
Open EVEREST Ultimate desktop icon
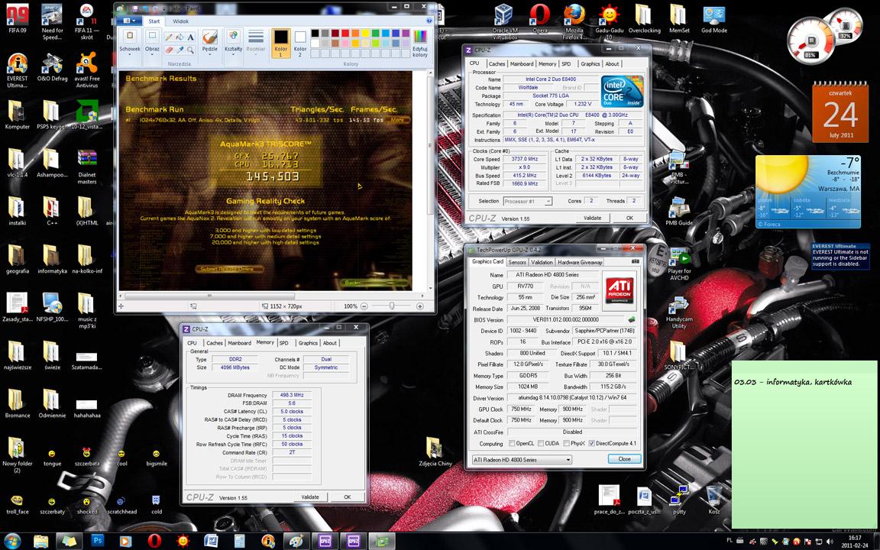[x=18, y=70]
